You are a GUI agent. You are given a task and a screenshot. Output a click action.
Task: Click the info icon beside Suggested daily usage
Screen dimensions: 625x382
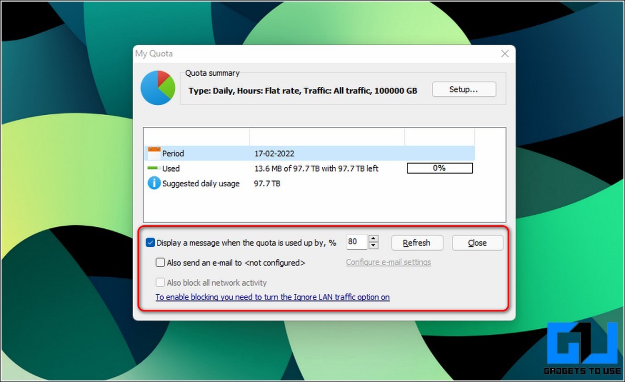[154, 183]
